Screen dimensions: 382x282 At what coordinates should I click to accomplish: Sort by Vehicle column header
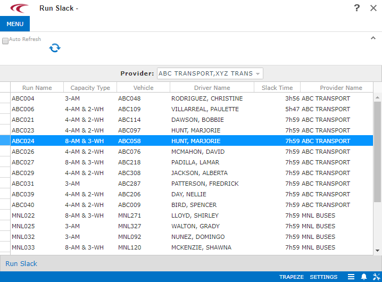pos(143,87)
